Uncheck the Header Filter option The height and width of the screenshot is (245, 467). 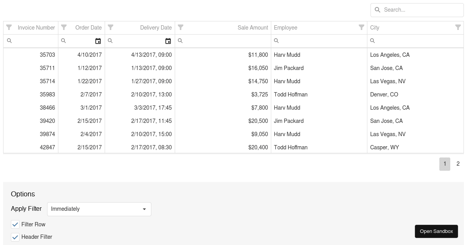pos(15,237)
